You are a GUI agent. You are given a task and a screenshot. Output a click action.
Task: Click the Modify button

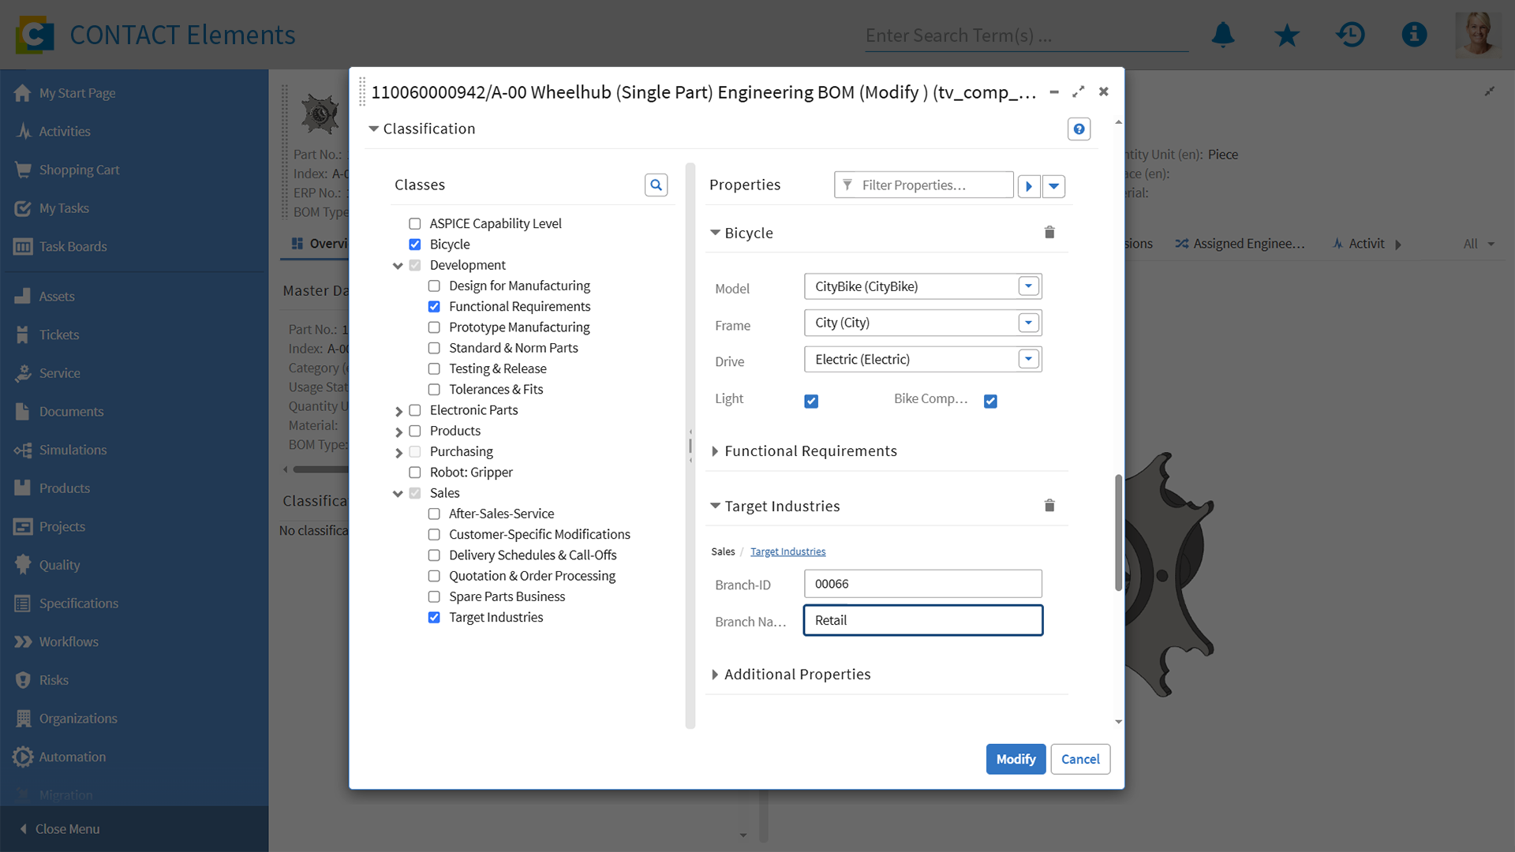pyautogui.click(x=1016, y=759)
